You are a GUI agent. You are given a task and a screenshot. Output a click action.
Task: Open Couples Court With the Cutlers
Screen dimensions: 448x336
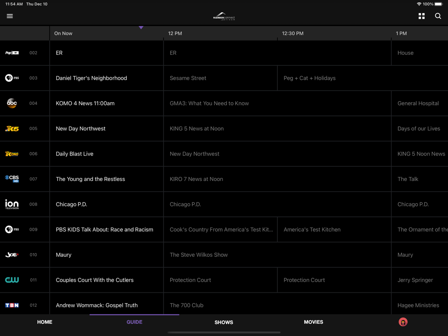pyautogui.click(x=107, y=280)
